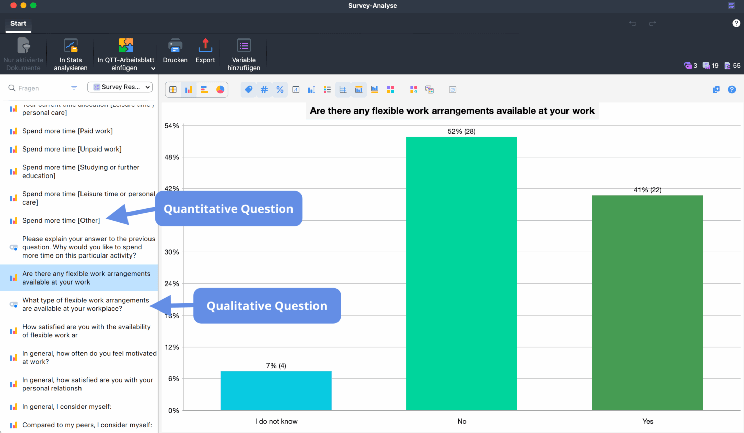The height and width of the screenshot is (433, 744).
Task: Switch to table view icon
Action: tap(173, 89)
